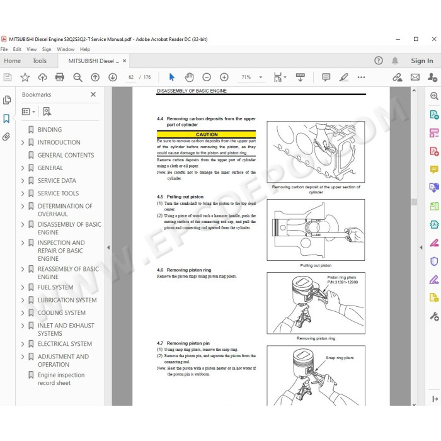Expand COOLING SYSTEM bookmark
The height and width of the screenshot is (441, 441).
(23, 312)
